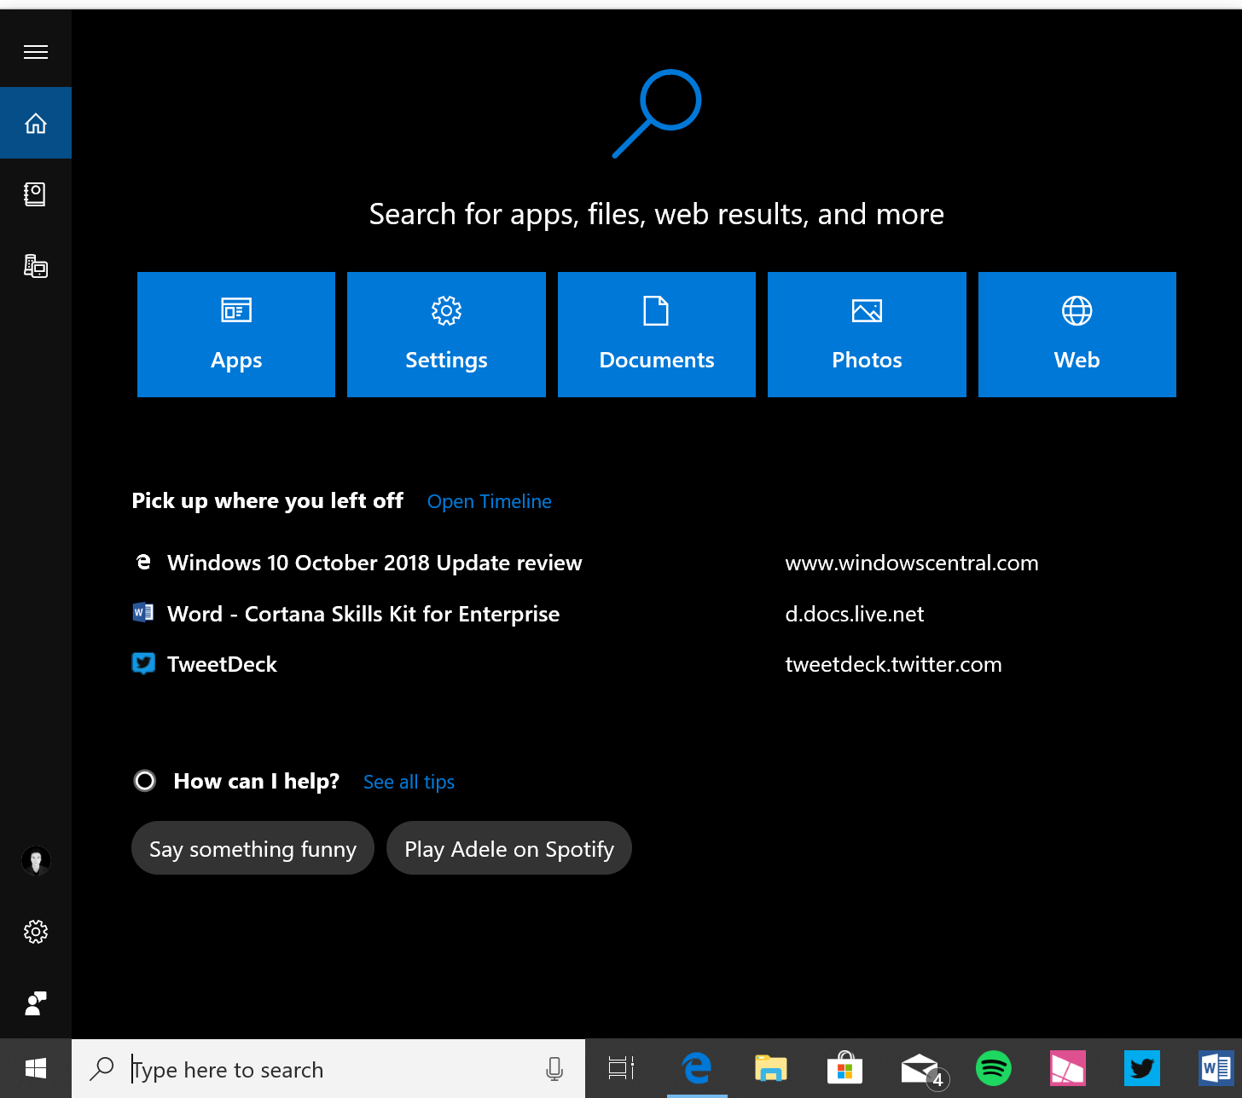1242x1098 pixels.
Task: Click the d.docs.live.net address
Action: pos(855,614)
